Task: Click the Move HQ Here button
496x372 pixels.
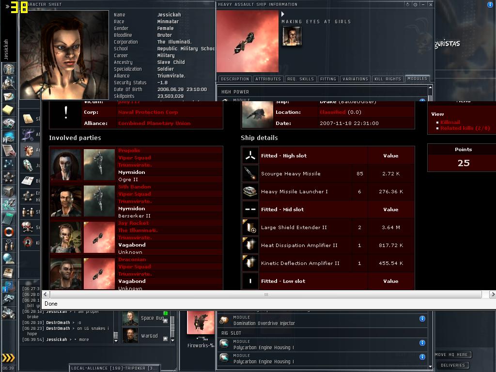Action: [x=451, y=355]
